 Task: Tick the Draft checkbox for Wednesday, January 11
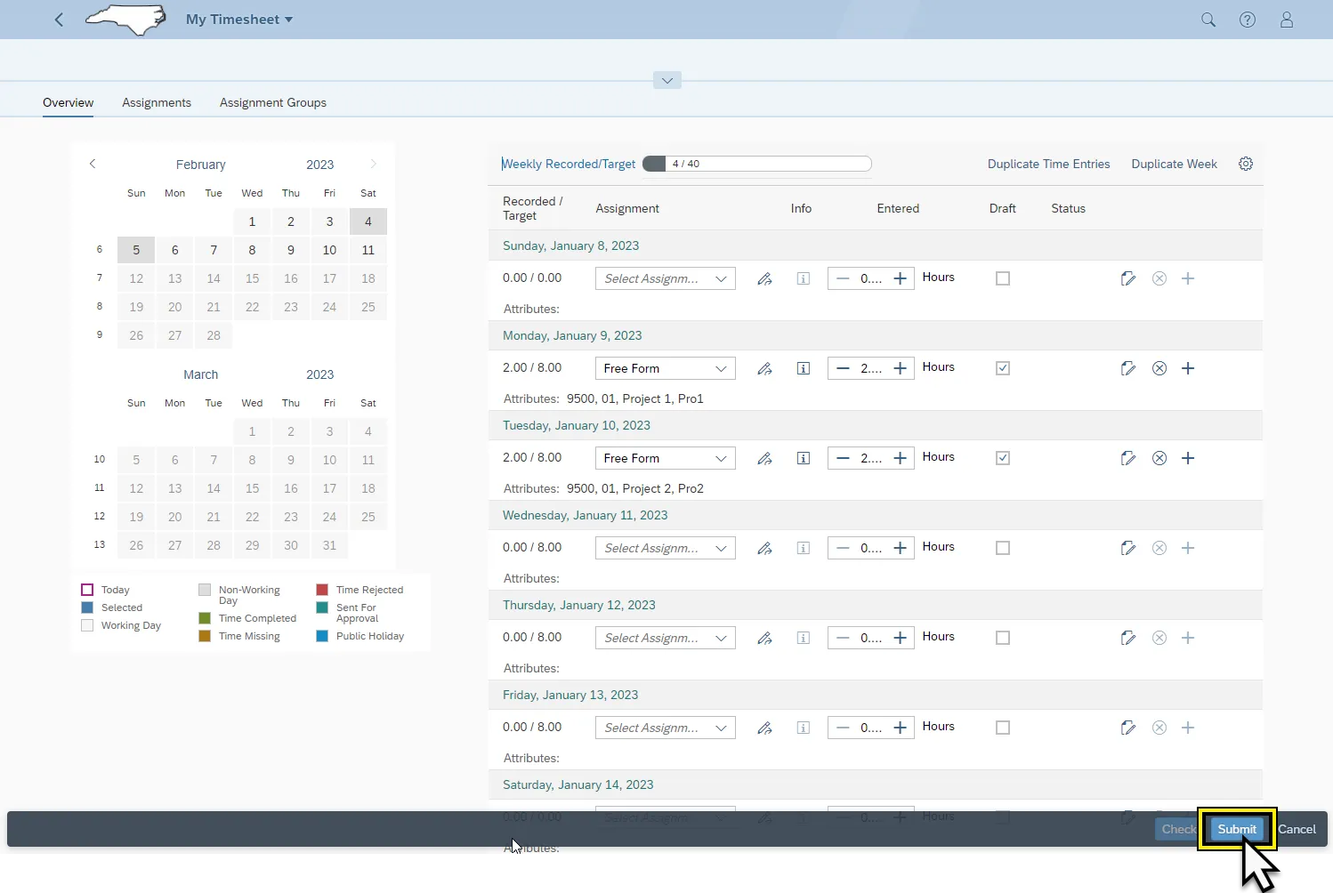[1003, 548]
